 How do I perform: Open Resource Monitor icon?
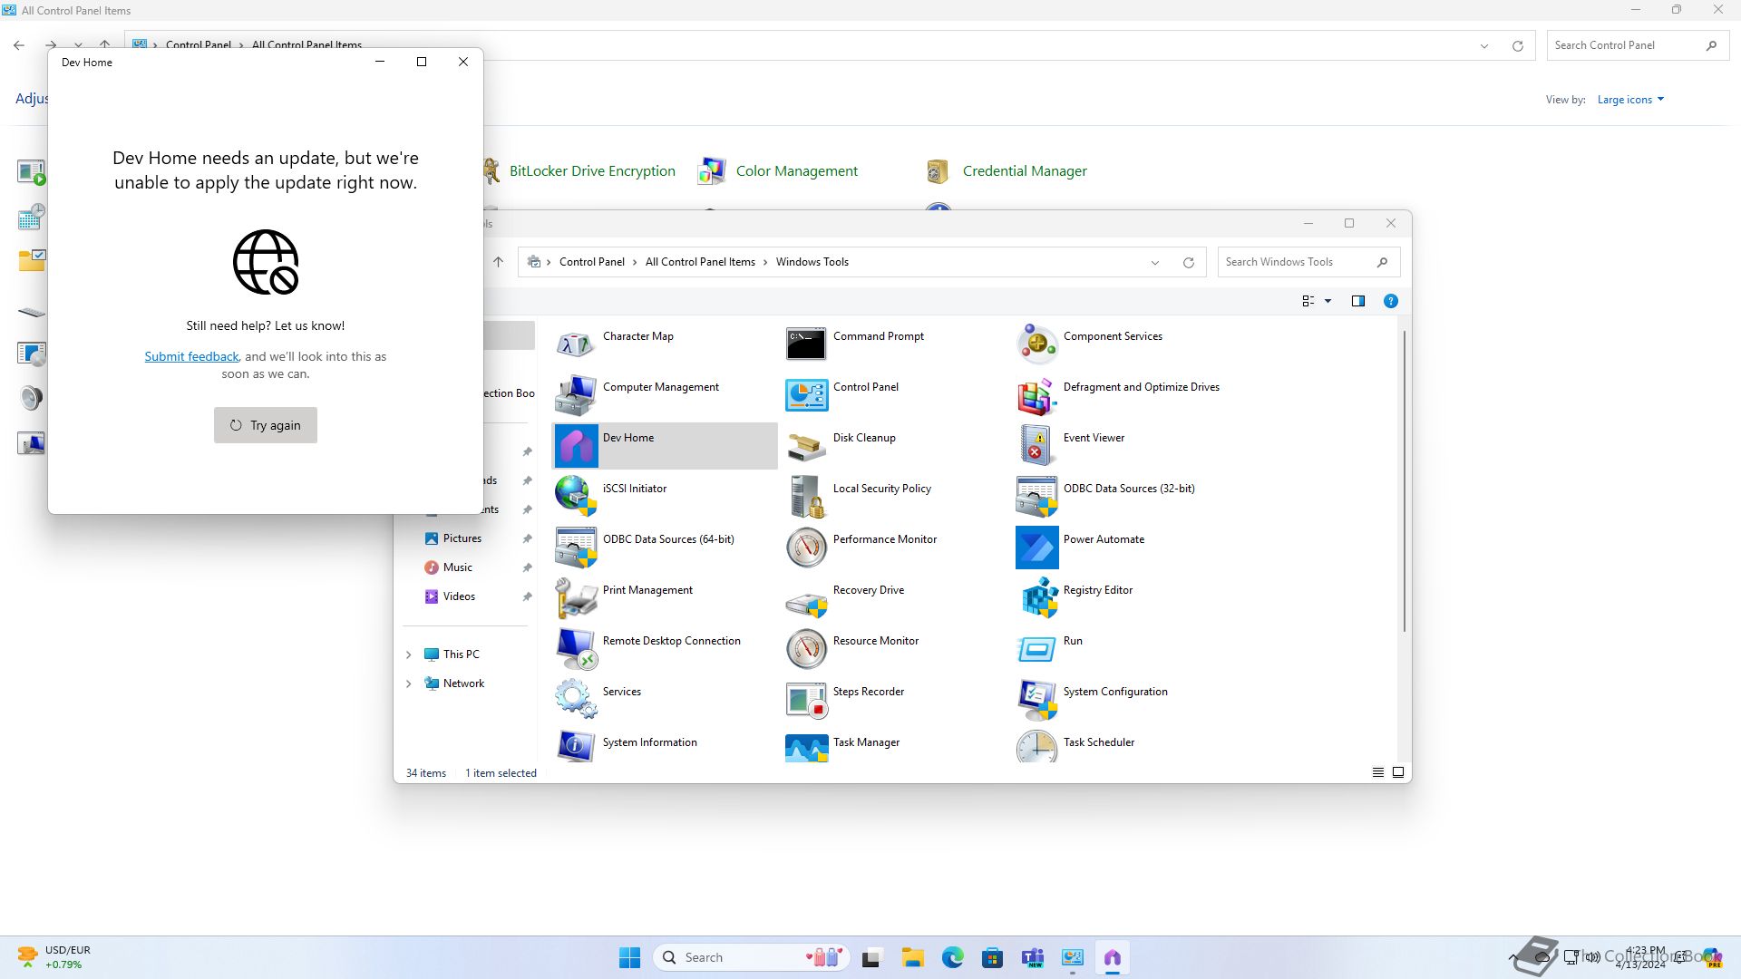click(806, 649)
